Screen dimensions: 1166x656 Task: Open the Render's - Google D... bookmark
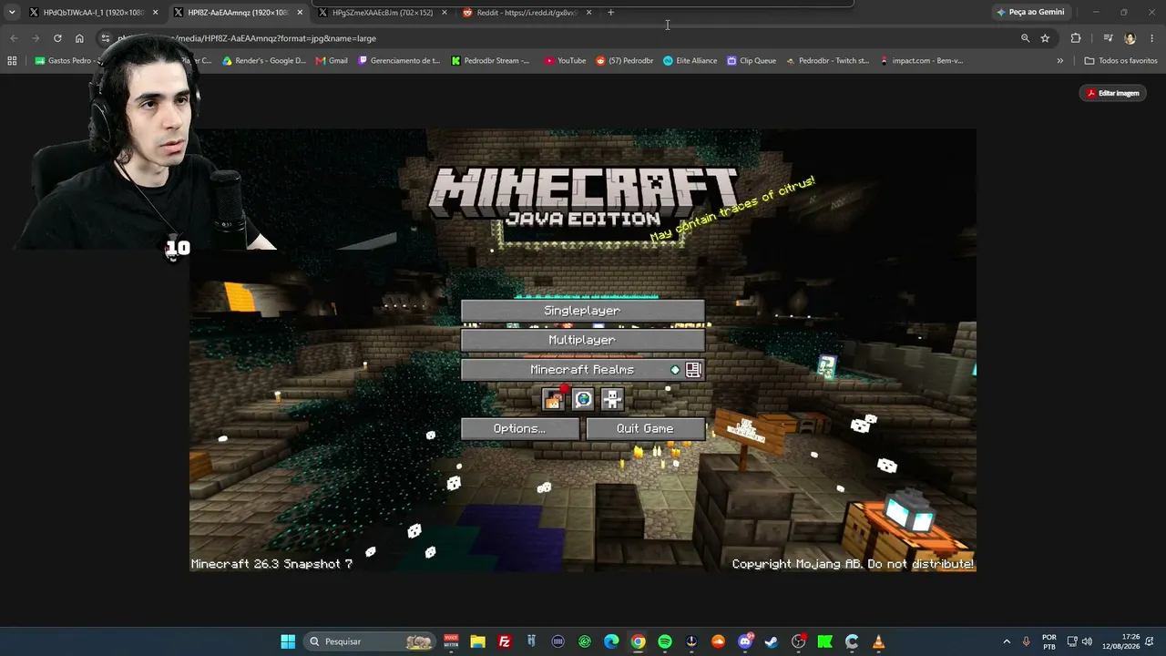pos(264,61)
